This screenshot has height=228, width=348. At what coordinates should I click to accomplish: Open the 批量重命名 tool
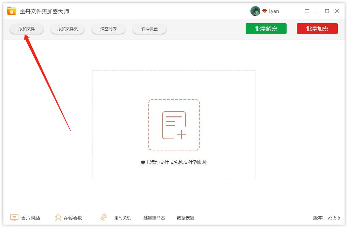tap(154, 218)
